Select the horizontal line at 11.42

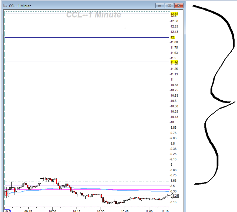(x=85, y=62)
